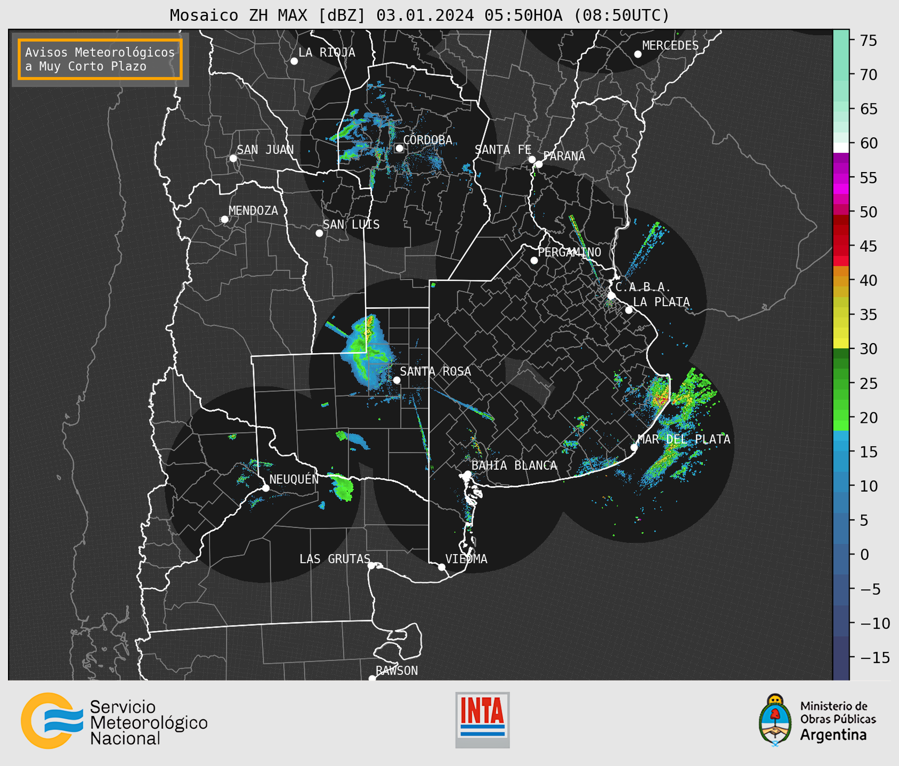
Task: Click the Servicio Meteorológico Nacional logo
Action: 114,721
